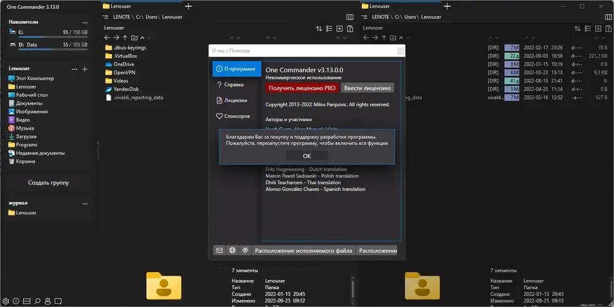Click OK in the thank-you message
This screenshot has width=614, height=307.
pyautogui.click(x=306, y=156)
